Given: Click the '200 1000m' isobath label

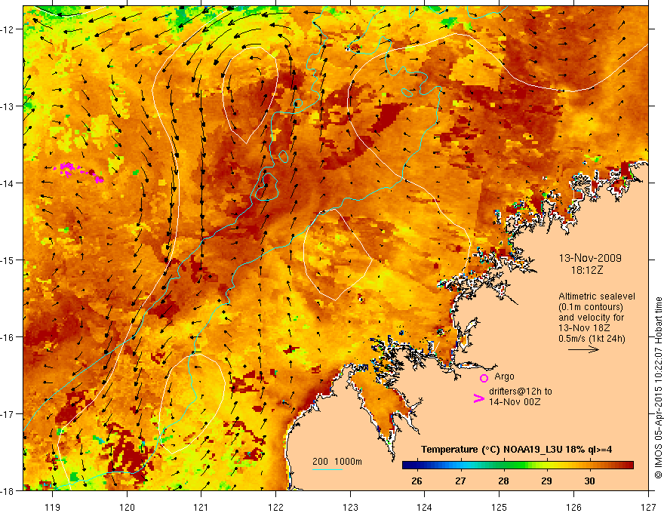Looking at the screenshot, I should click(x=337, y=462).
